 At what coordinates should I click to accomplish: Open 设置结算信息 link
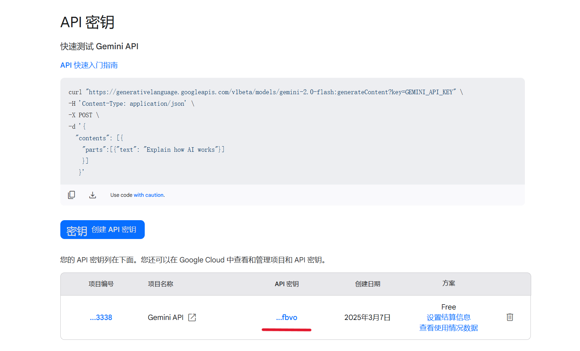pyautogui.click(x=449, y=318)
